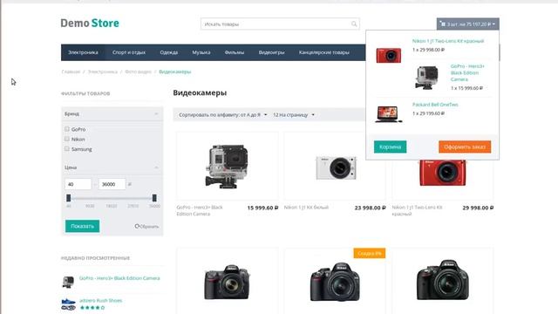This screenshot has height=314, width=558.
Task: Go to Фото-видео breadcrumb
Action: [x=138, y=72]
